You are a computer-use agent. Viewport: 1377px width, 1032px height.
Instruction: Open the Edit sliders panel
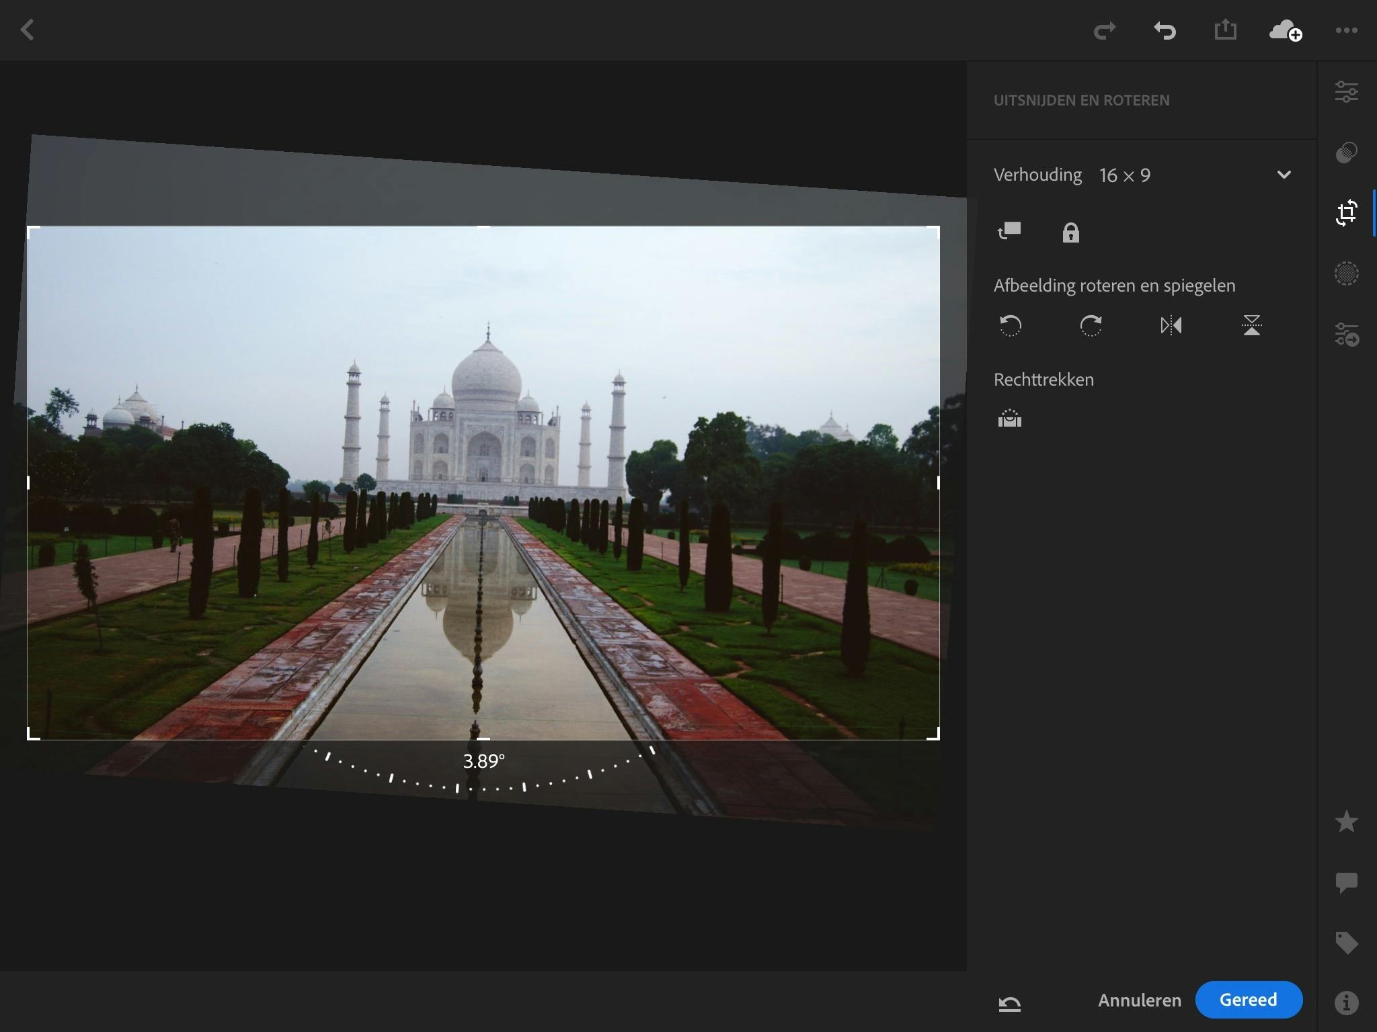(x=1346, y=91)
